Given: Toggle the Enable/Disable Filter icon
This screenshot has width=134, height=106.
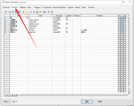Looking at the screenshot, I should click(52, 12).
